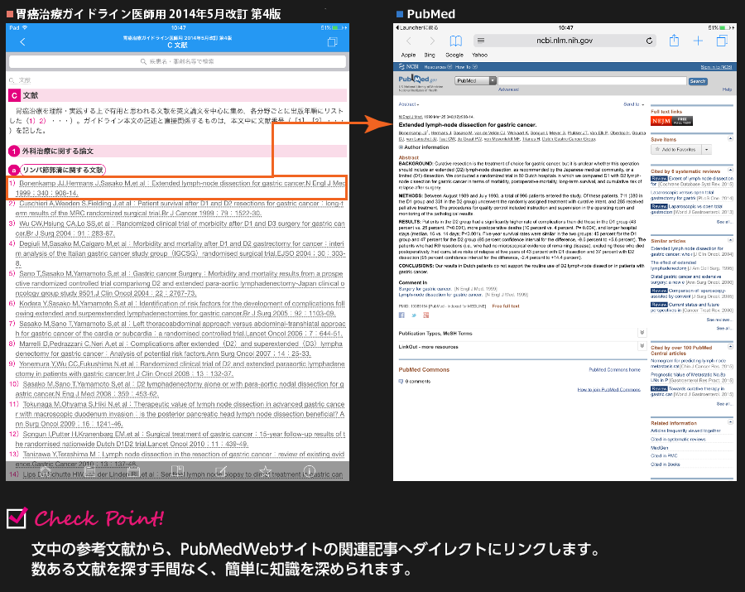Click the NEJM free full text badge

(x=671, y=121)
